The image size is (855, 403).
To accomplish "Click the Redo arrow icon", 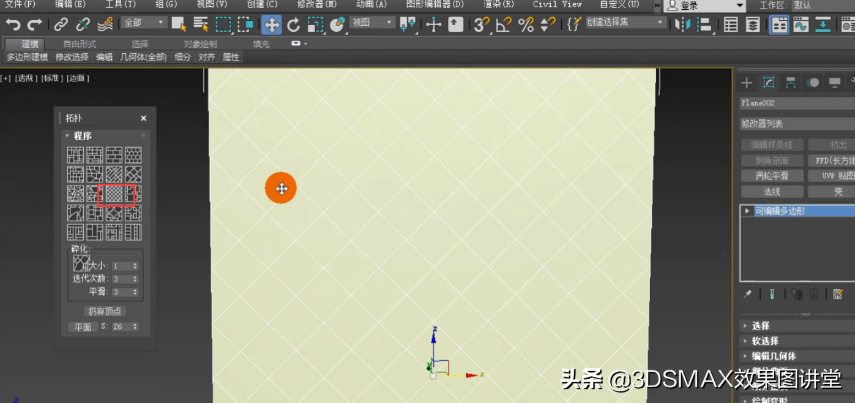I will click(x=35, y=24).
